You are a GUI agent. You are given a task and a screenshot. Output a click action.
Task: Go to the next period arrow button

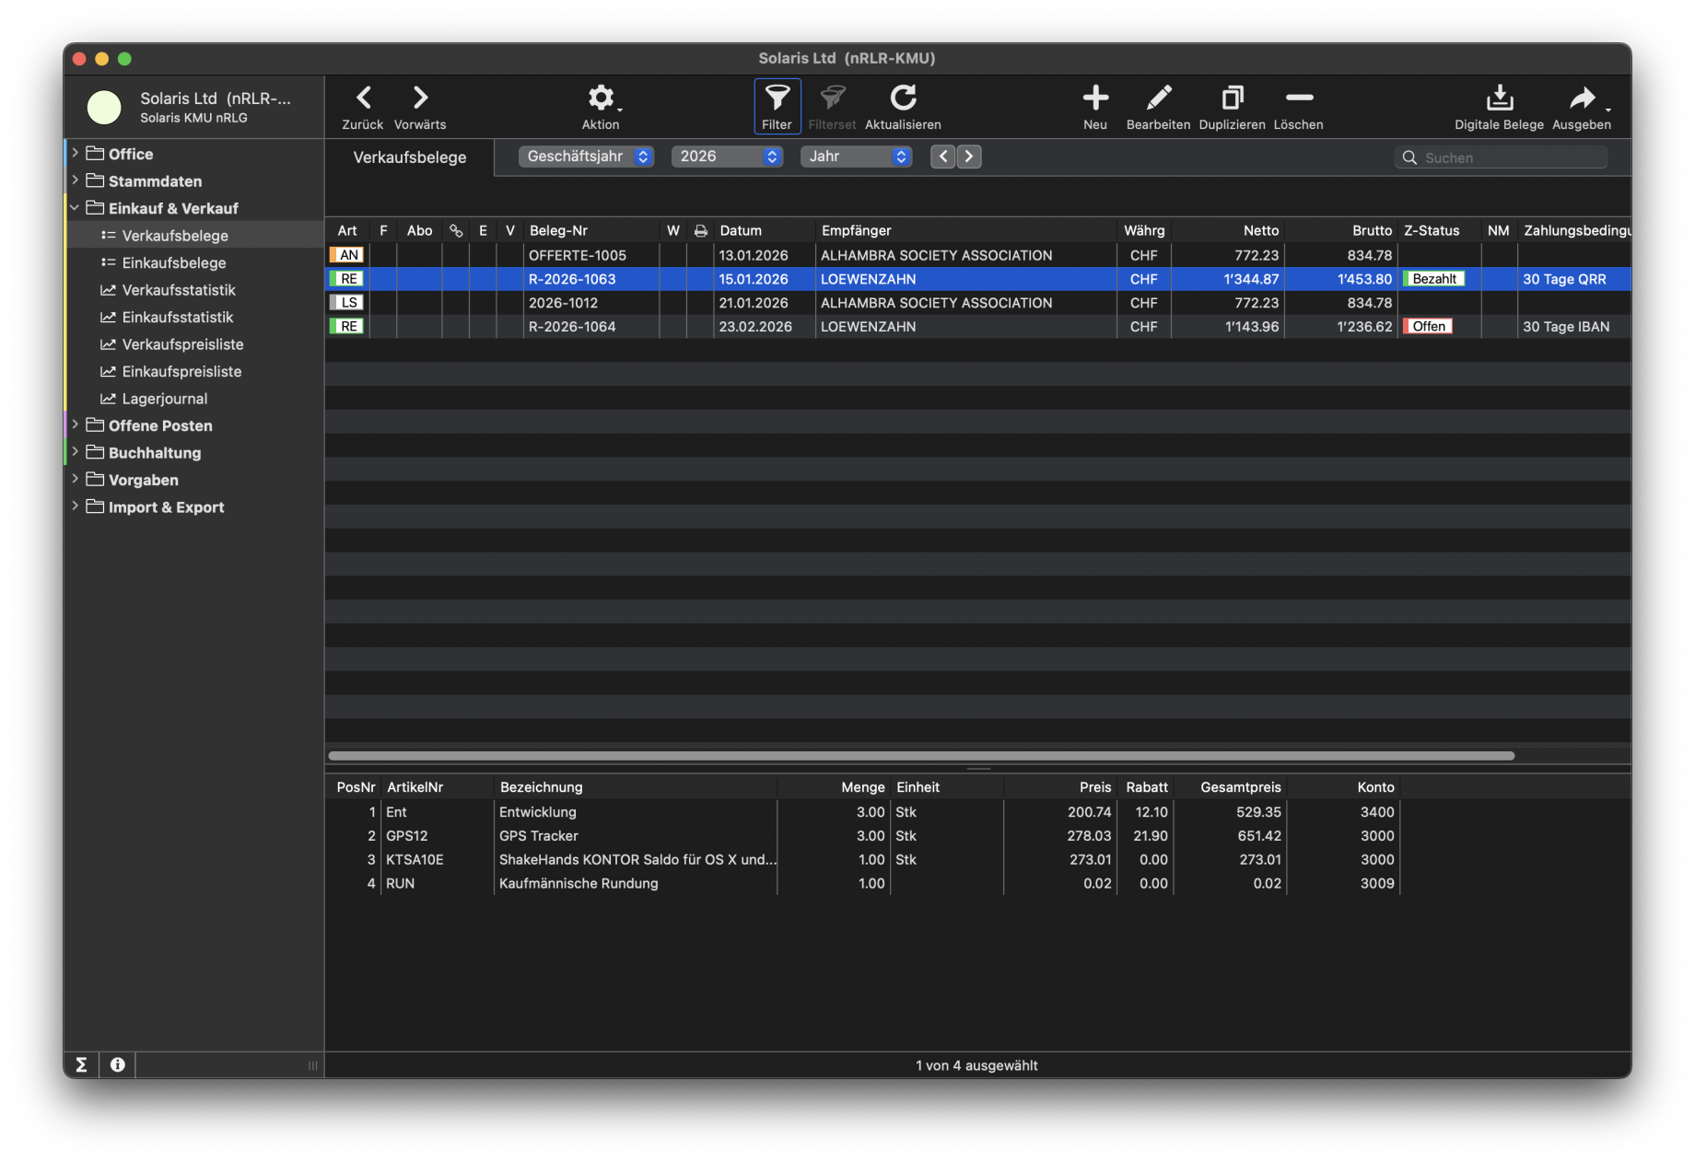[968, 157]
